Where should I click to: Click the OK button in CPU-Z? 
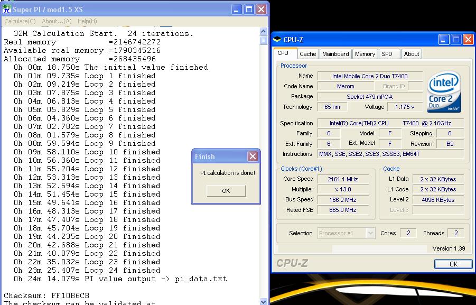(453, 264)
